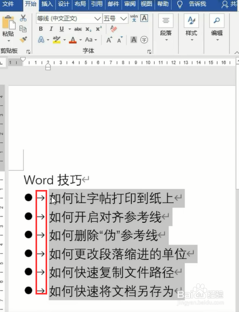
Task: Expand highlight color dropdown arrow
Action: coord(64,40)
